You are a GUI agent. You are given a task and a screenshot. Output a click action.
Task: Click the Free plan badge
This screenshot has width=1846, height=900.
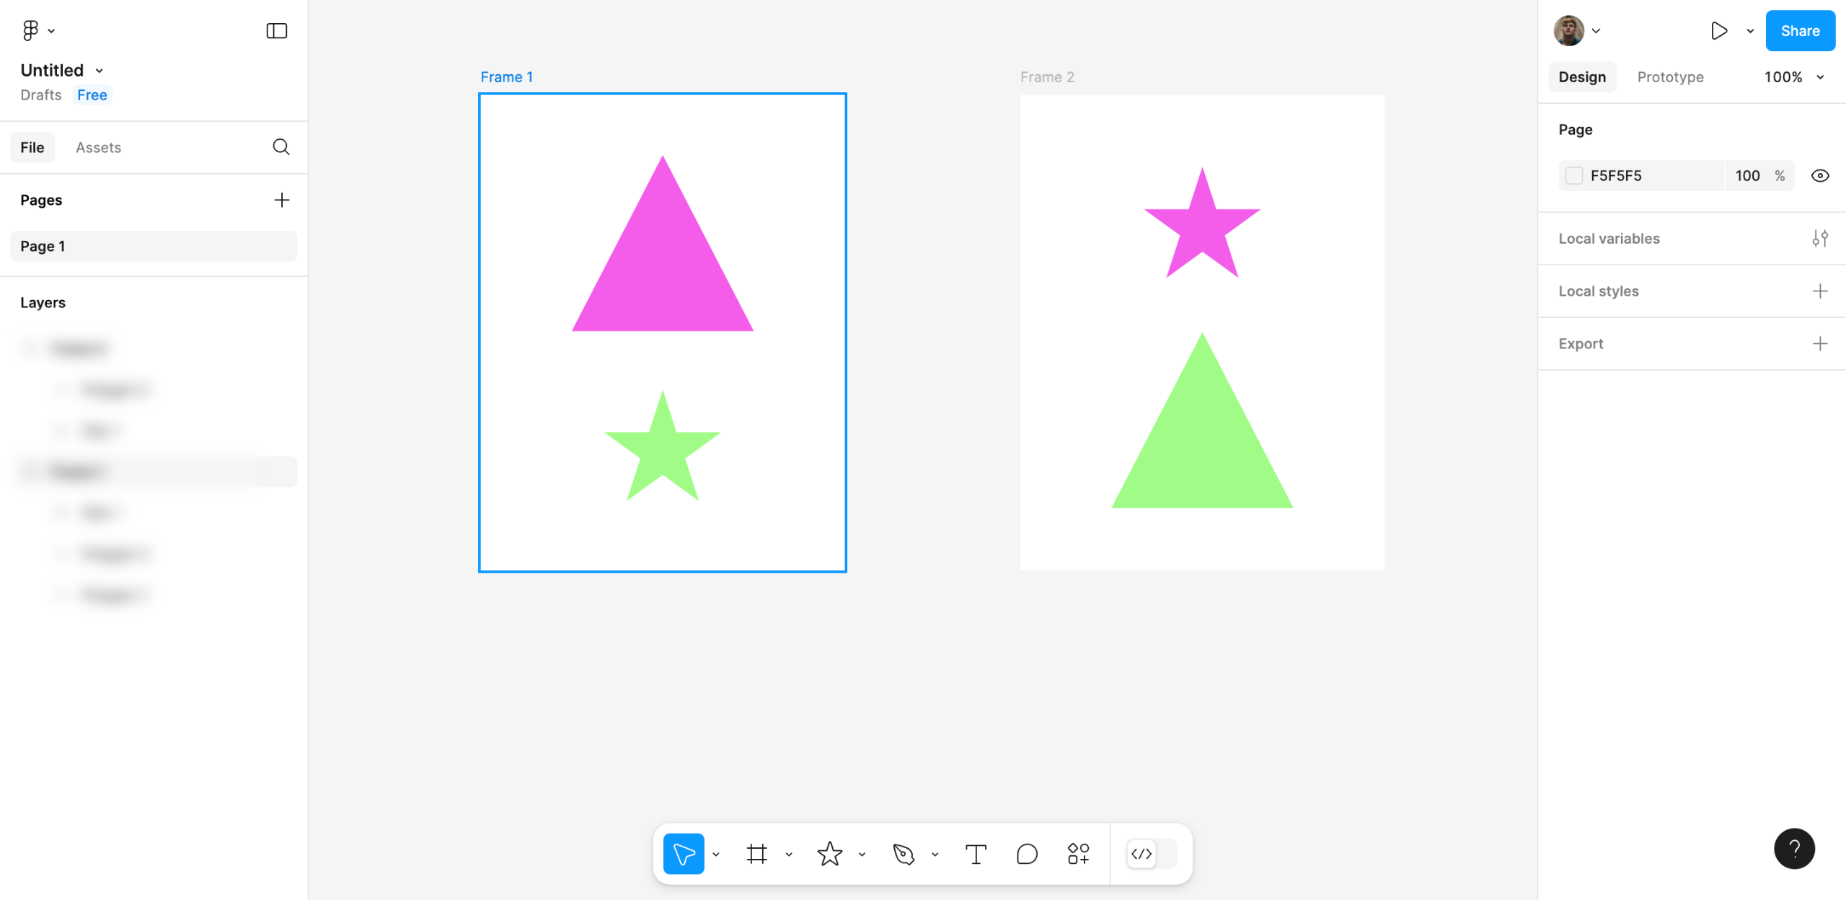[92, 95]
